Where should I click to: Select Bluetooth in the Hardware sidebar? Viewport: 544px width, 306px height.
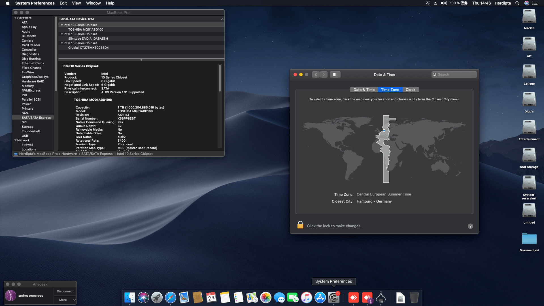point(29,36)
